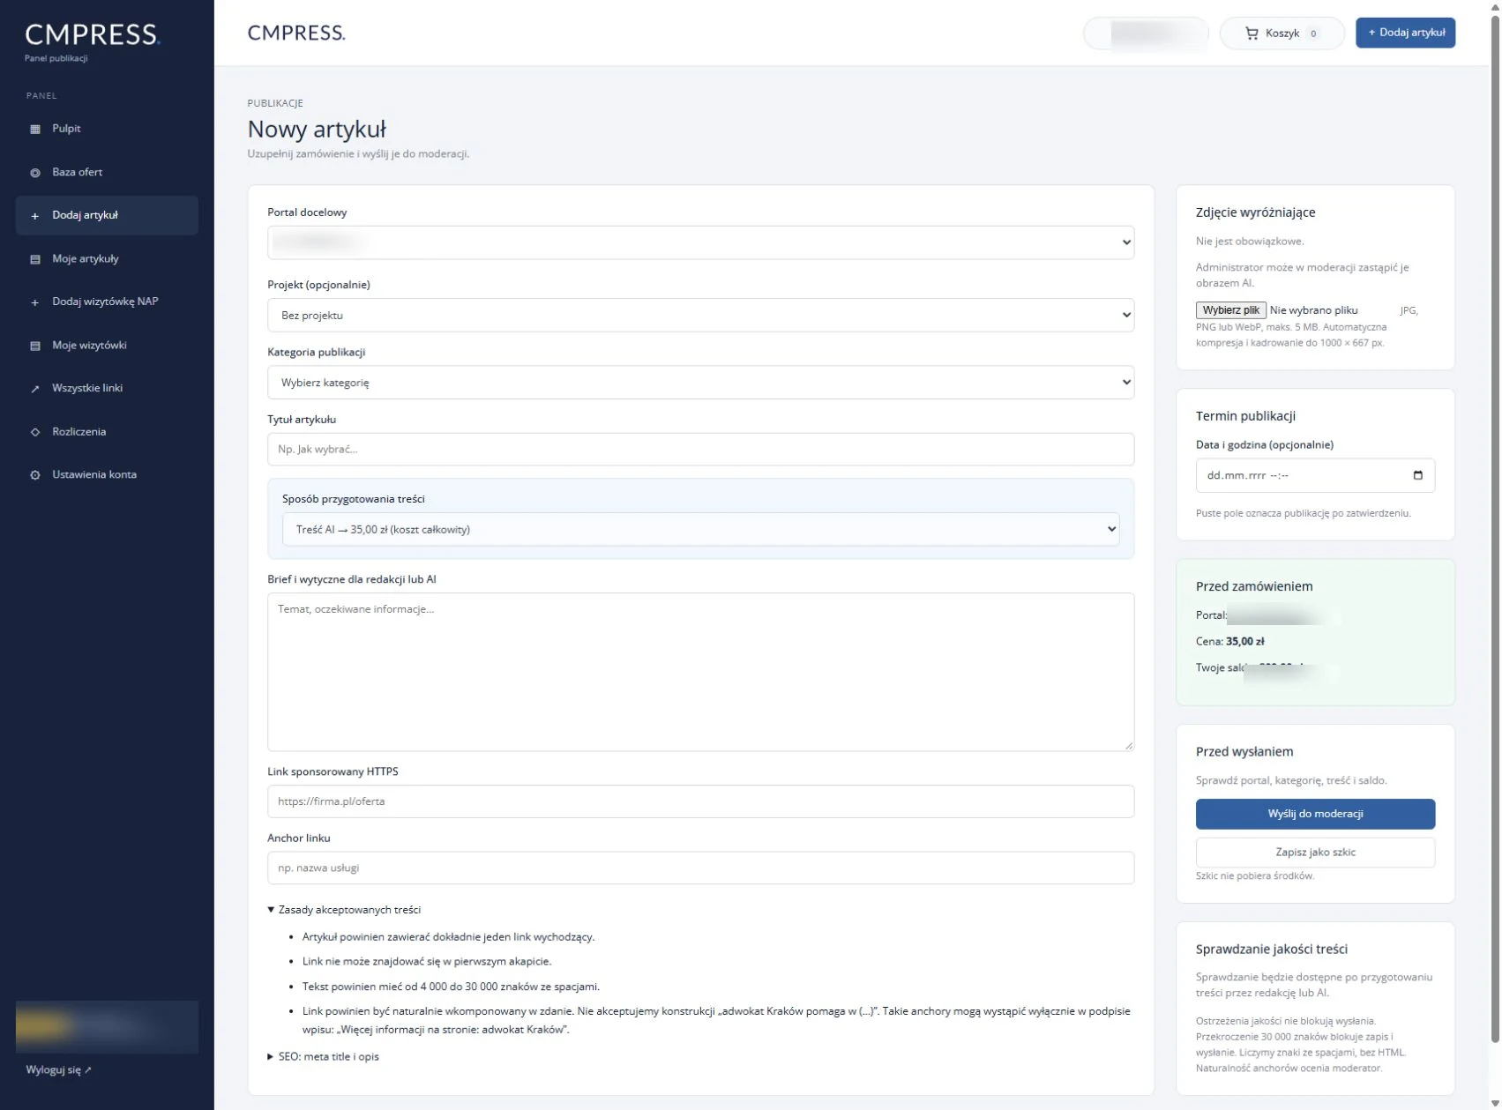Click the + Dodaj artykuł header button
The width and height of the screenshot is (1502, 1110).
[x=1405, y=33]
